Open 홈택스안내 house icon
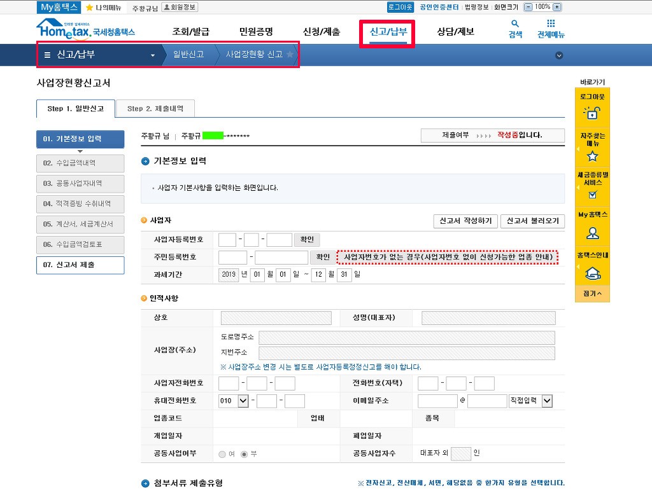Image resolution: width=652 pixels, height=491 pixels. pos(592,273)
